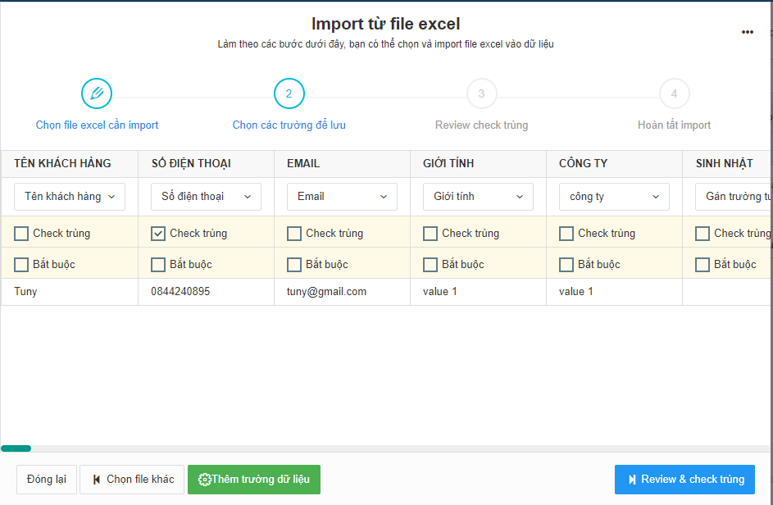Screen dimensions: 773x505
Task: Tick Bắt buộc for Sinh nhật column
Action: click(x=702, y=264)
